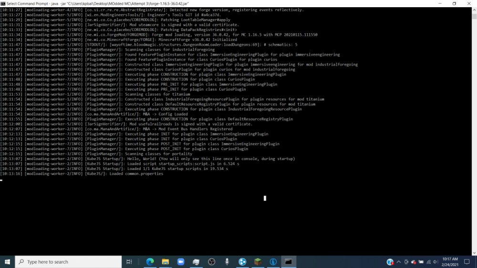Click the 'Scanning classes for titanium' line

[95, 94]
